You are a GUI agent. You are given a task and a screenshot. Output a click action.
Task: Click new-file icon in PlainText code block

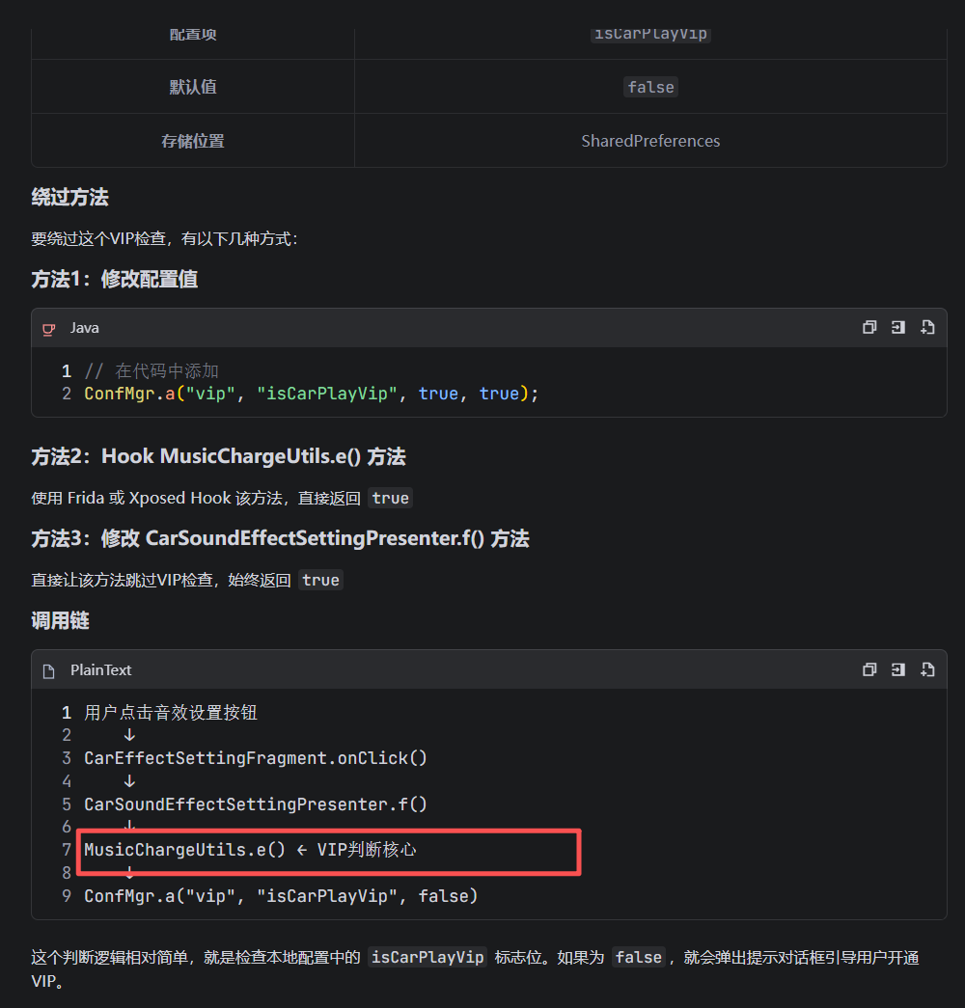927,670
